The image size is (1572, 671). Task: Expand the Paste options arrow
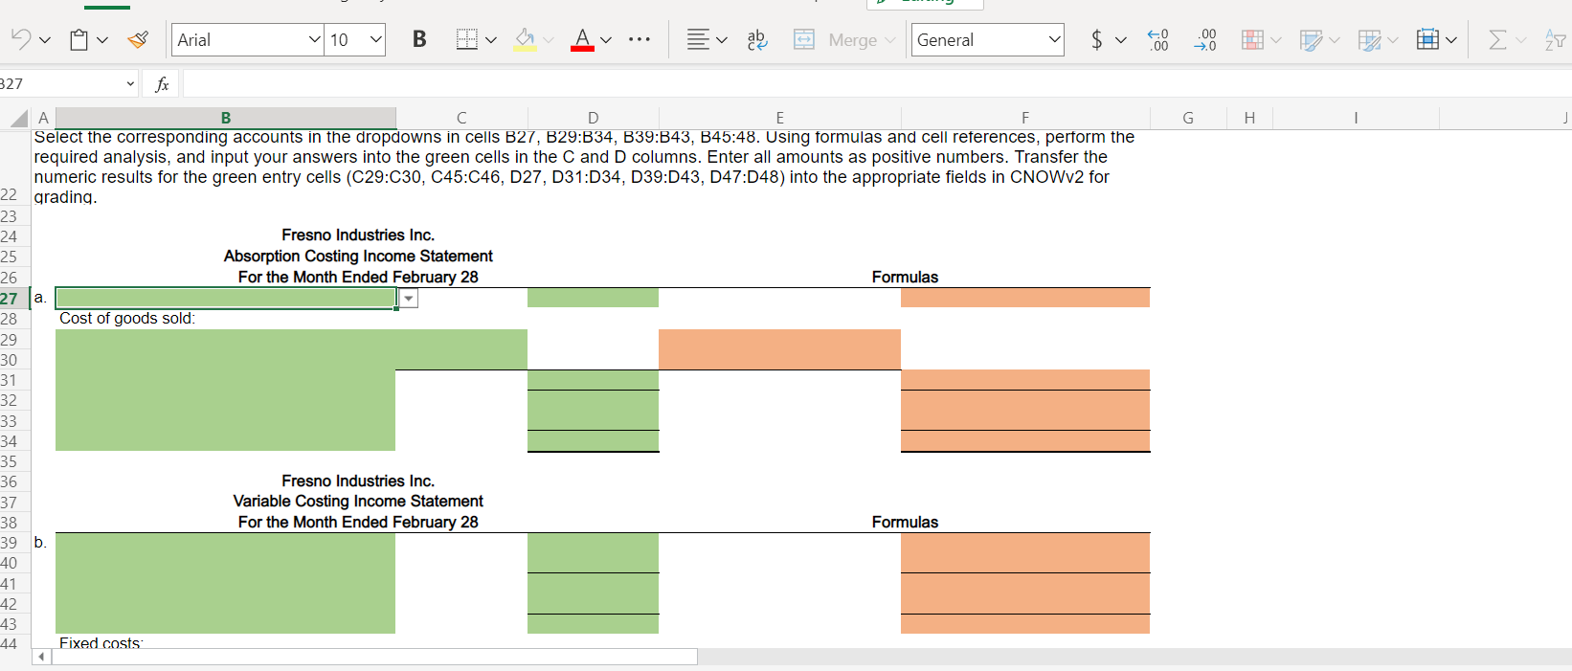tap(102, 40)
